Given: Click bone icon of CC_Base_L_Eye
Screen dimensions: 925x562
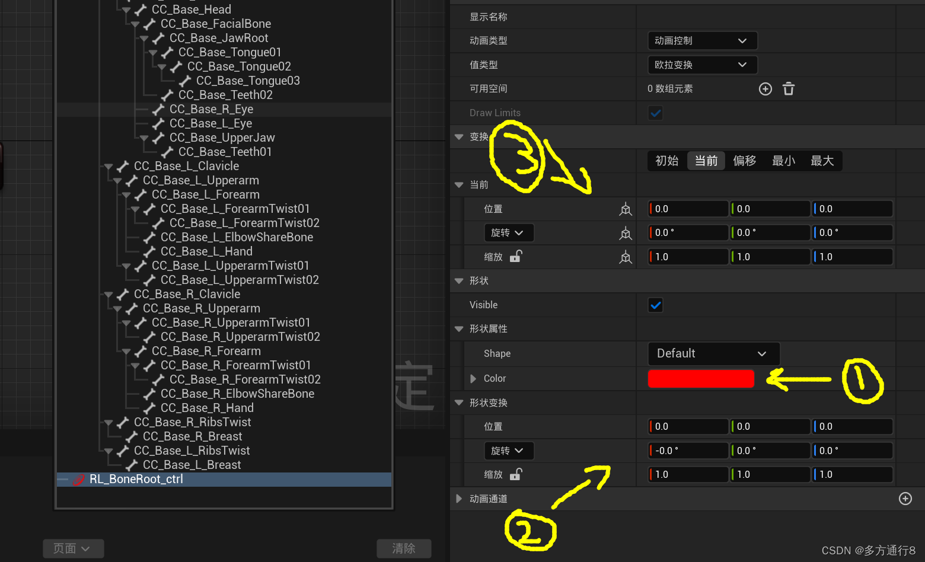Looking at the screenshot, I should pyautogui.click(x=158, y=123).
